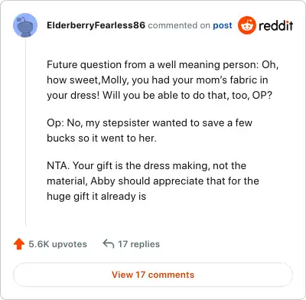Open ElderberryFearless86's user profile link
306x300 pixels.
coord(96,25)
